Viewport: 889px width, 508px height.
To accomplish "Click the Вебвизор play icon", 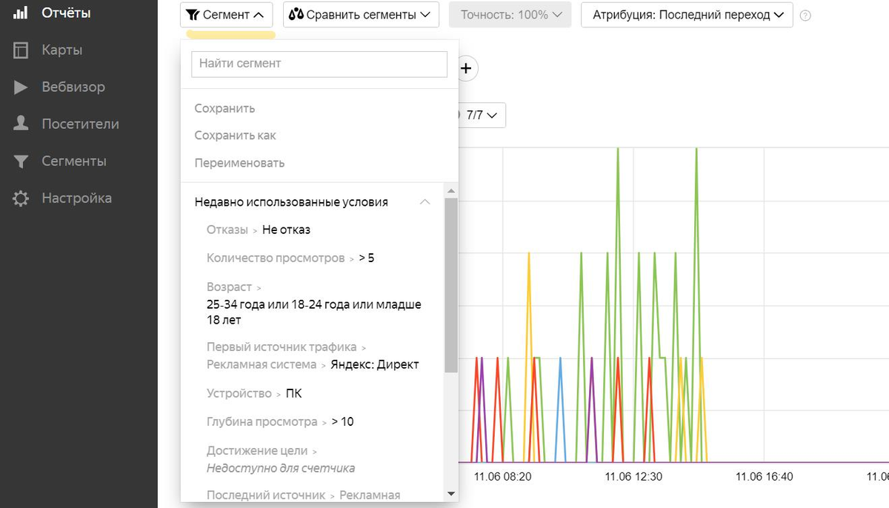I will pos(21,87).
